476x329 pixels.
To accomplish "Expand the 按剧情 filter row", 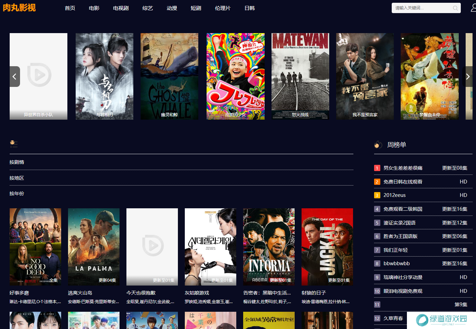I will tap(17, 162).
